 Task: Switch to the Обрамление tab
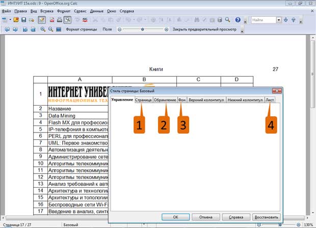(x=165, y=100)
